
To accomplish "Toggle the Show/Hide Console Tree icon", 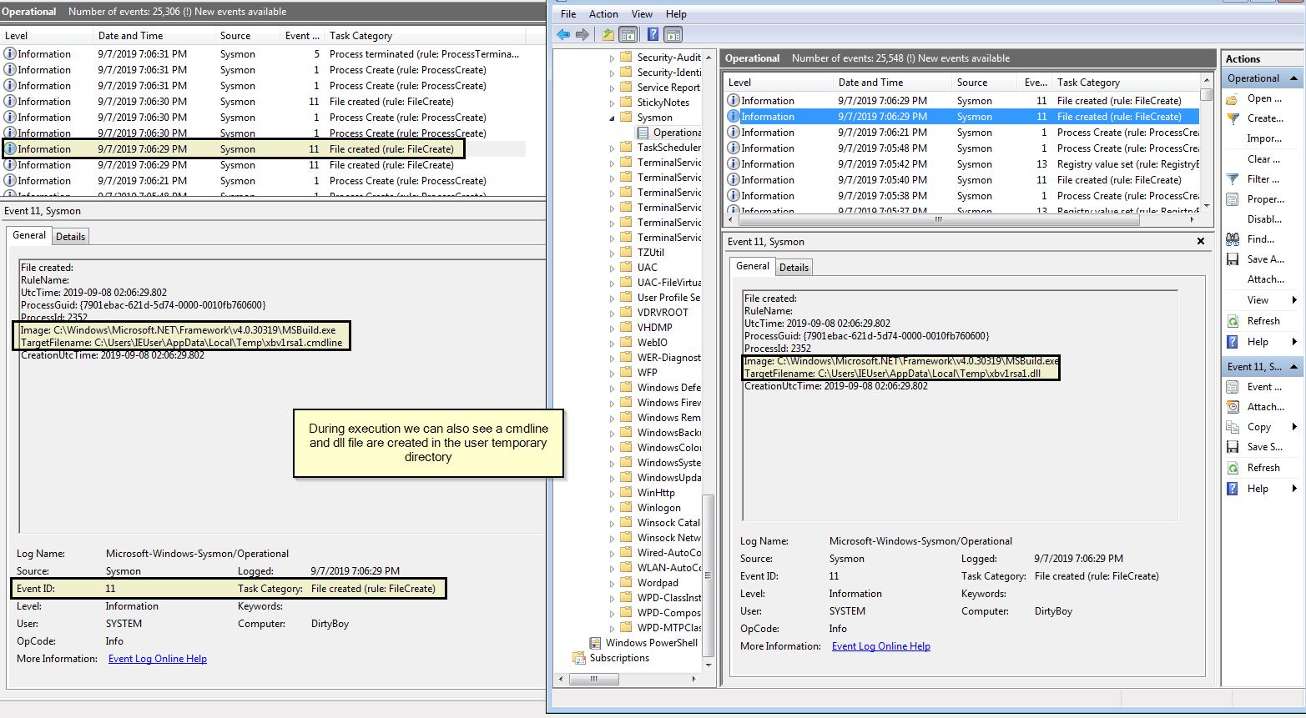I will [628, 34].
